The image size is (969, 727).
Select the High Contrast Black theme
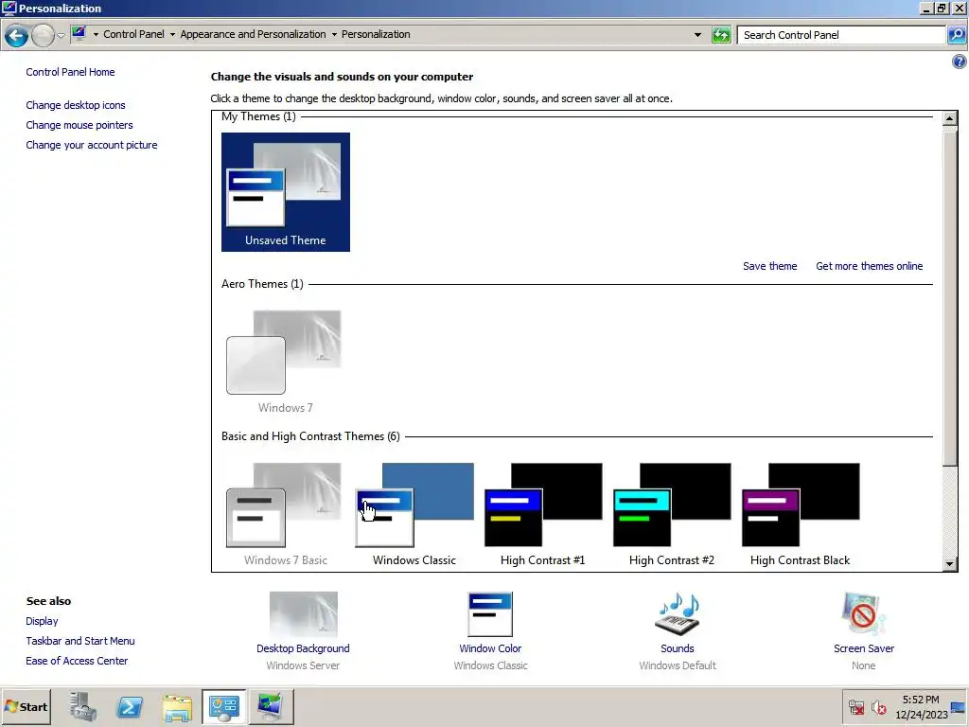pyautogui.click(x=801, y=514)
